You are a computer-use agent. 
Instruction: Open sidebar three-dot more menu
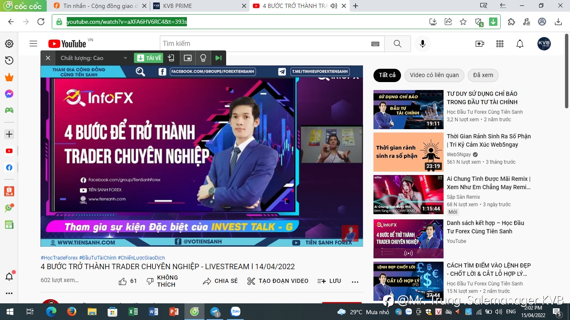pyautogui.click(x=9, y=293)
